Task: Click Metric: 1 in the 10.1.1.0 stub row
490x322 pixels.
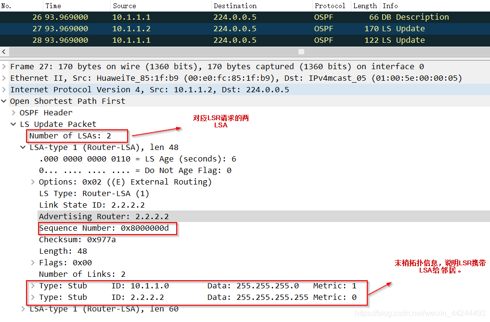Action: coord(335,286)
